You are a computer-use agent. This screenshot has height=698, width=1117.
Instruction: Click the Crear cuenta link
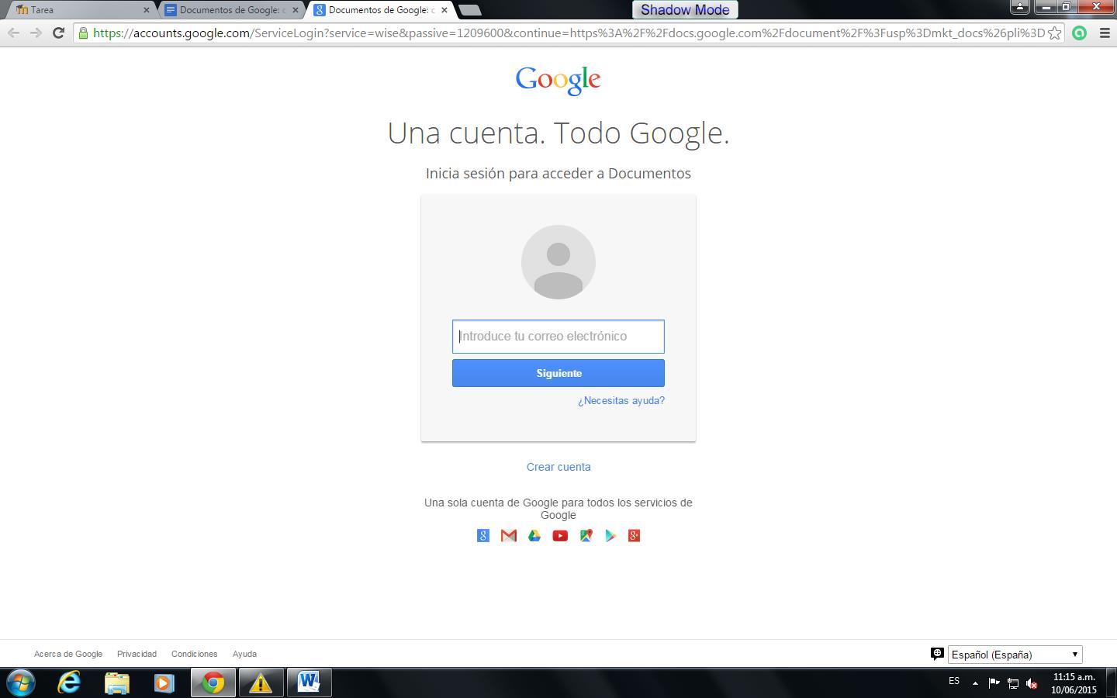tap(558, 467)
